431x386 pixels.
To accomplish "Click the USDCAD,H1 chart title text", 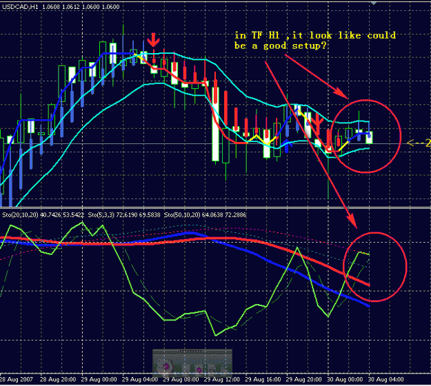I will coord(20,7).
